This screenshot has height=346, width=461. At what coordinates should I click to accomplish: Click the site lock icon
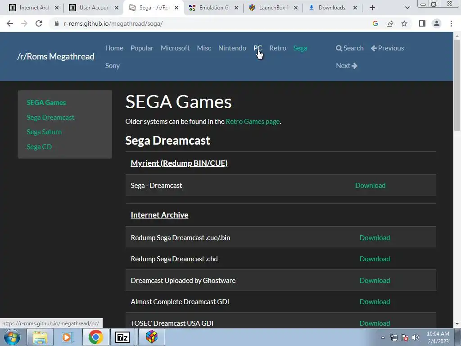tap(56, 23)
